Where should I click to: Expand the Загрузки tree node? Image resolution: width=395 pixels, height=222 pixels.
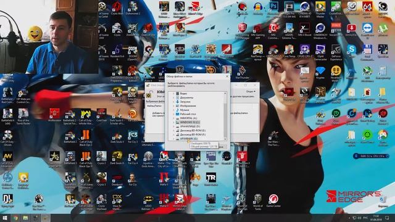click(x=173, y=102)
